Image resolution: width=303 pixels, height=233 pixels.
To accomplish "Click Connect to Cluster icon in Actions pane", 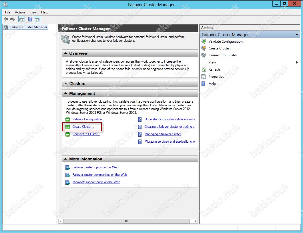I will click(204, 55).
